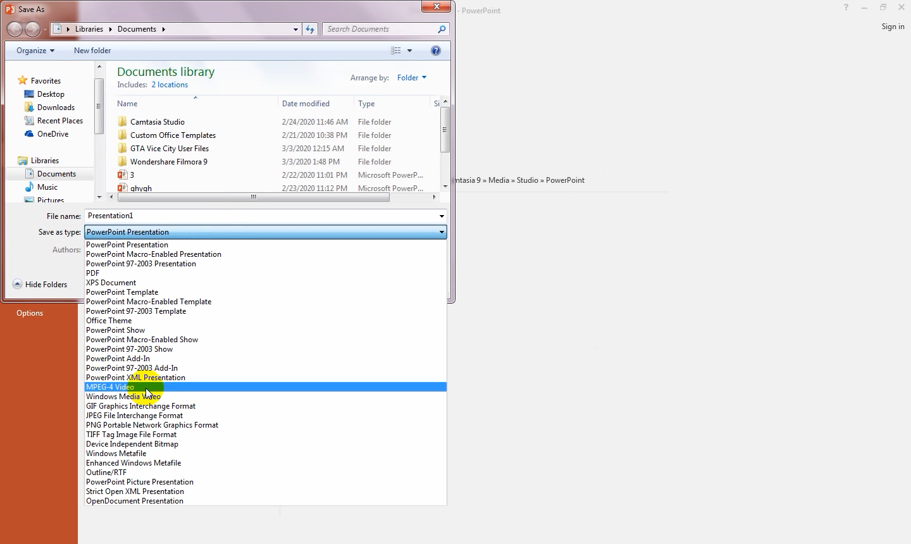Select Strict Open XML Presentation format
Screen dimensions: 911x544
point(266,491)
